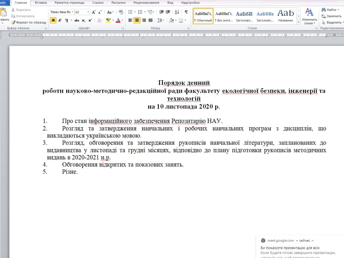Click the bulleted list icon
The image size is (344, 258).
pyautogui.click(x=130, y=12)
